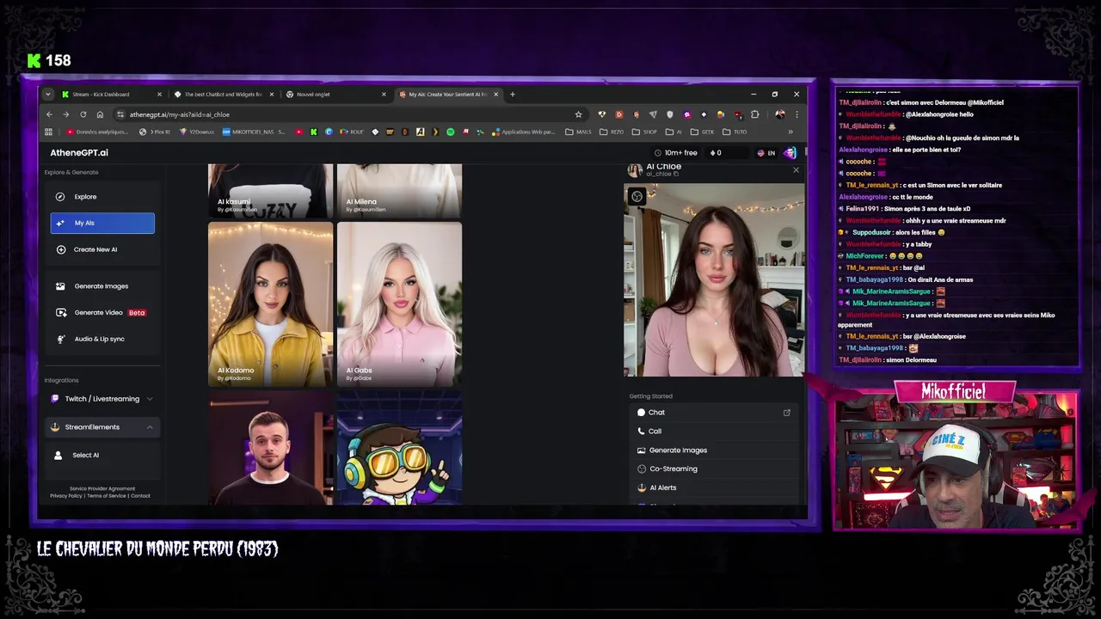Viewport: 1101px width, 619px height.
Task: Open the REZO bookmarks folder
Action: tap(612, 132)
